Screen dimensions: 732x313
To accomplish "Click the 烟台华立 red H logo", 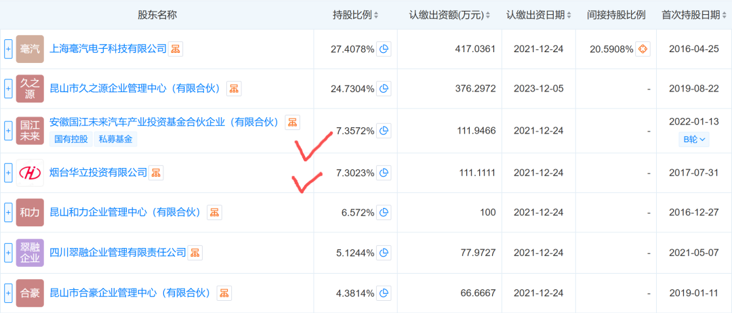I will point(30,173).
